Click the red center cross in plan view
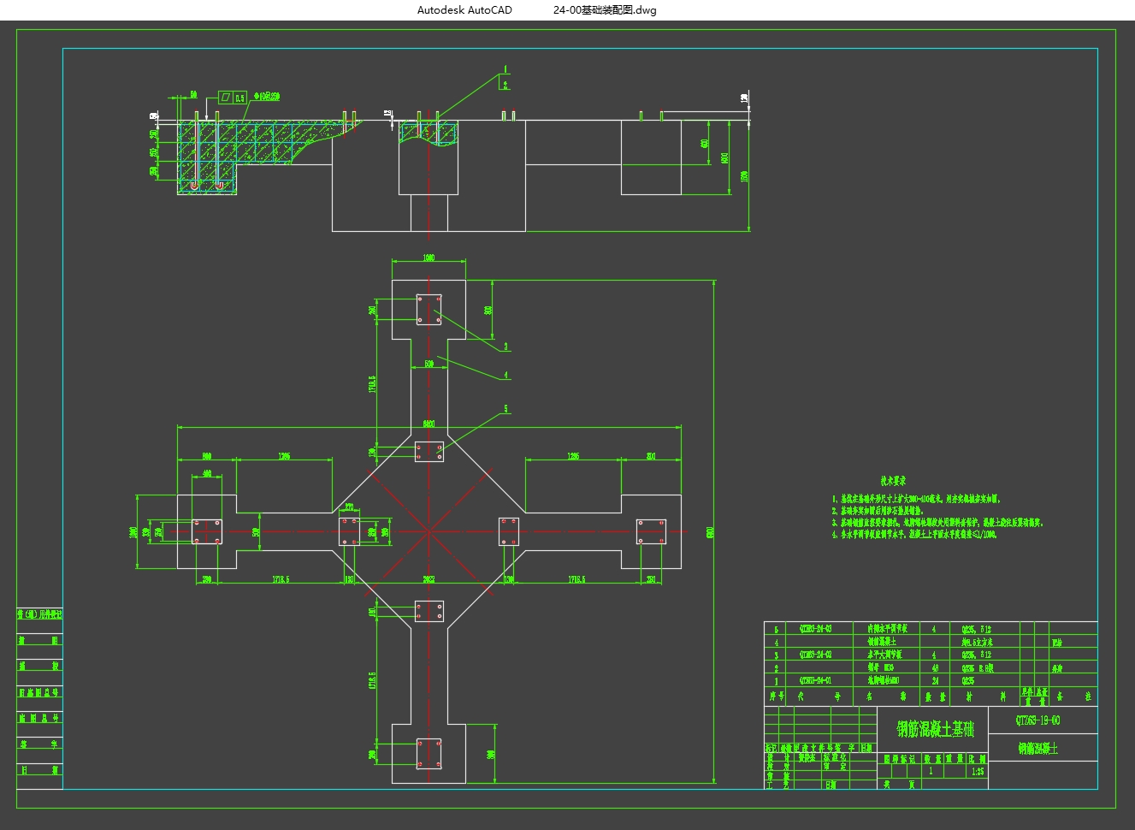The height and width of the screenshot is (830, 1135). (x=429, y=531)
